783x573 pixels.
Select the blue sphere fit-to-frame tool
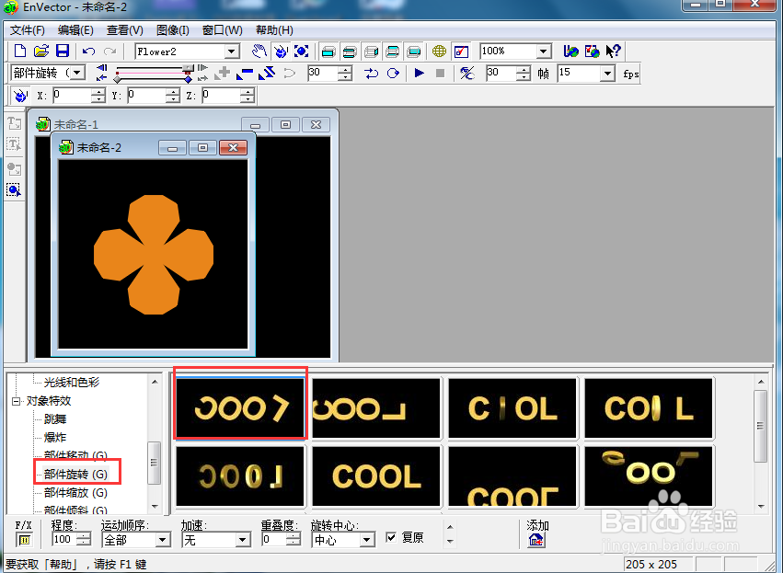pos(302,51)
